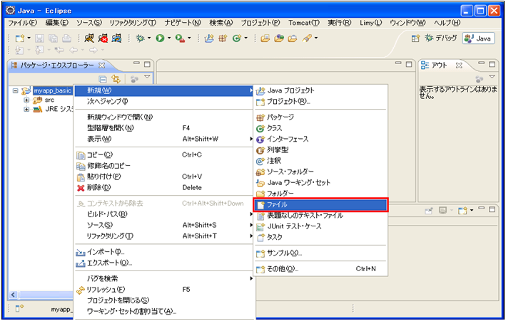Click the インポート icon entry

(80, 252)
